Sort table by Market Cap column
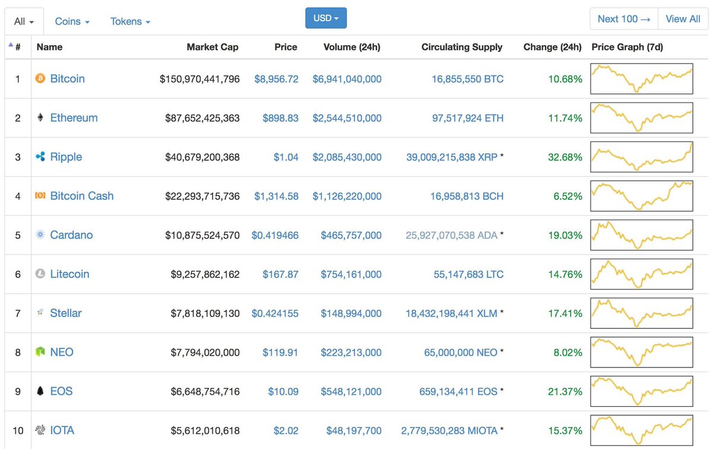 tap(213, 47)
